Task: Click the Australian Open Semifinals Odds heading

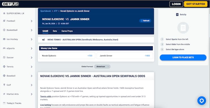Action: click(x=93, y=76)
